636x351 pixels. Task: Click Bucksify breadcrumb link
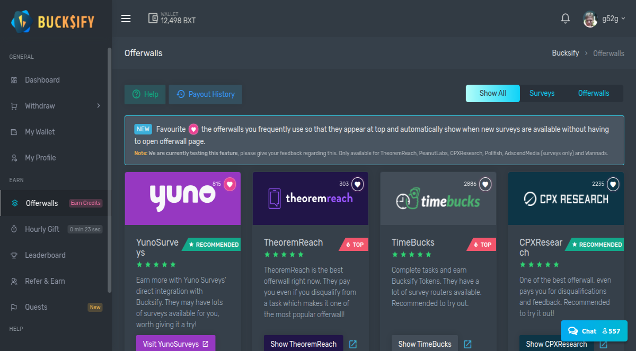click(x=566, y=53)
